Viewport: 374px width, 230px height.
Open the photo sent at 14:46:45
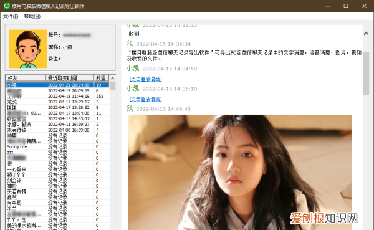click(240, 172)
